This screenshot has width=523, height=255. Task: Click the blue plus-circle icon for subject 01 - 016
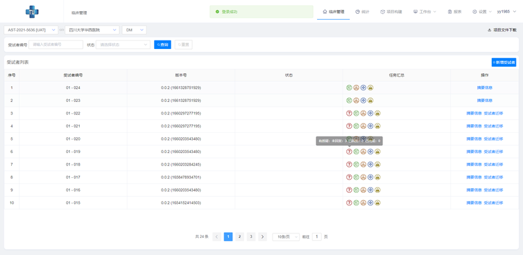click(370, 190)
